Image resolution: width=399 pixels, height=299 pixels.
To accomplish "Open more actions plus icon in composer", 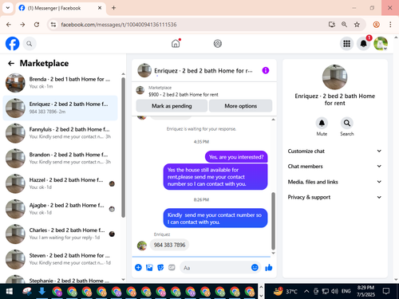I will pyautogui.click(x=138, y=267).
